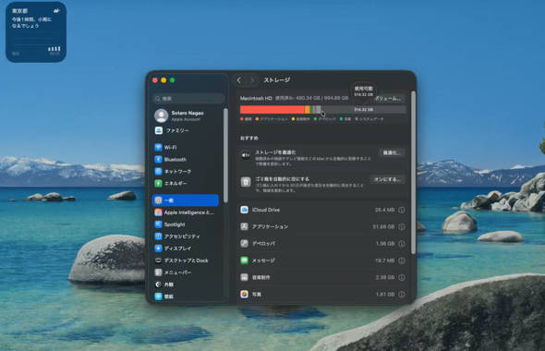Click the メッセージ (Messages) storage row icon
Screen dimensions: 545x351
(245, 260)
